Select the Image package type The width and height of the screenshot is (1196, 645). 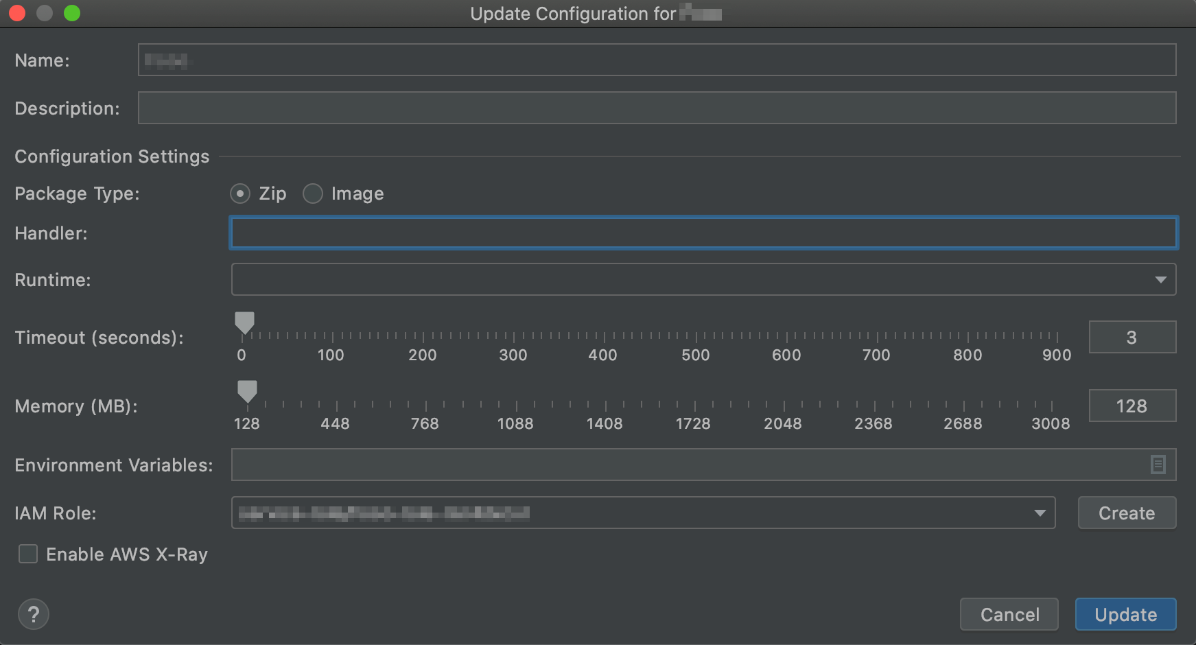[x=313, y=193]
